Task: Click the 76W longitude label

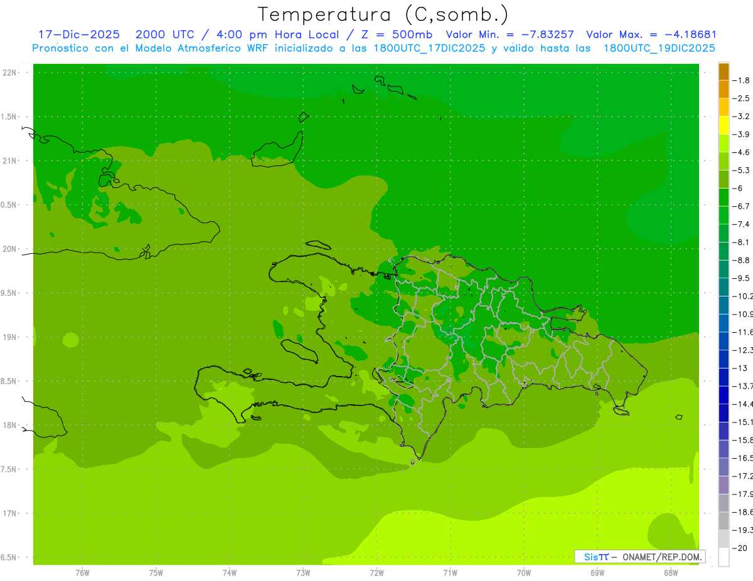Action: coord(82,573)
